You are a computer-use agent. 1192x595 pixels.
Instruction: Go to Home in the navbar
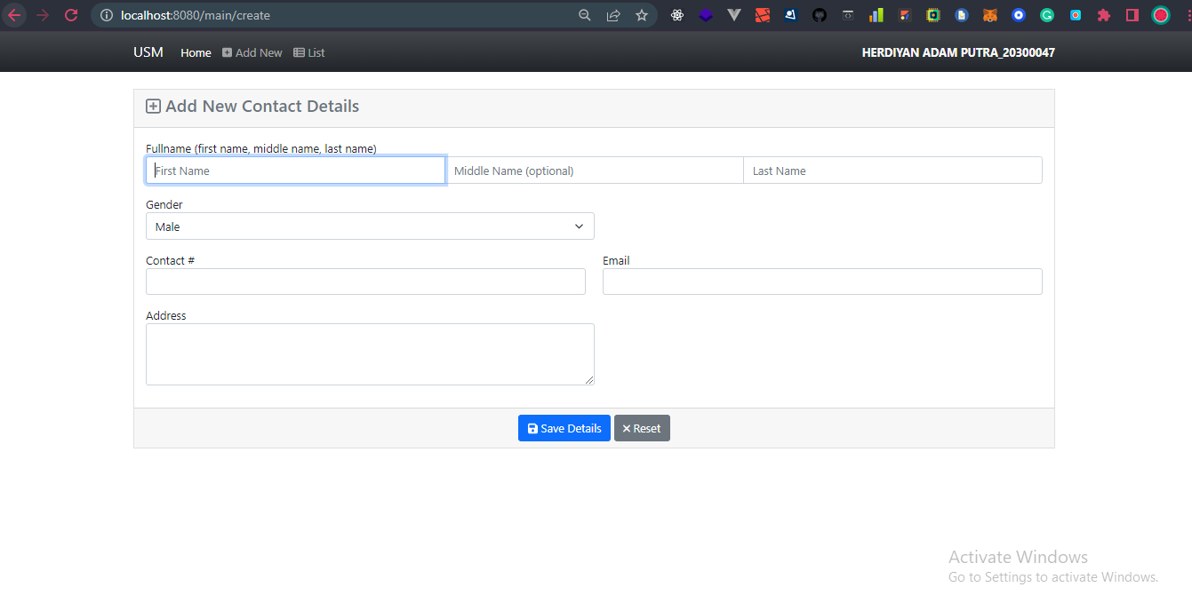[x=196, y=53]
